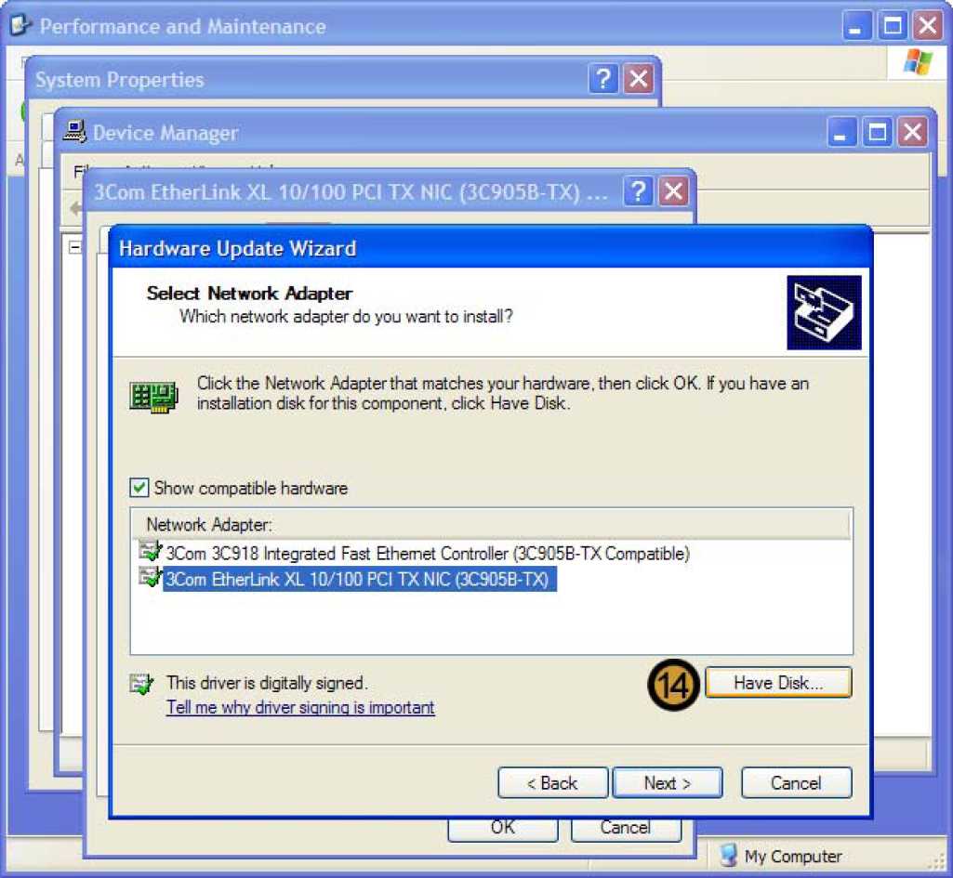953x878 pixels.
Task: Click OK in the 3Com properties dialog
Action: click(x=503, y=829)
